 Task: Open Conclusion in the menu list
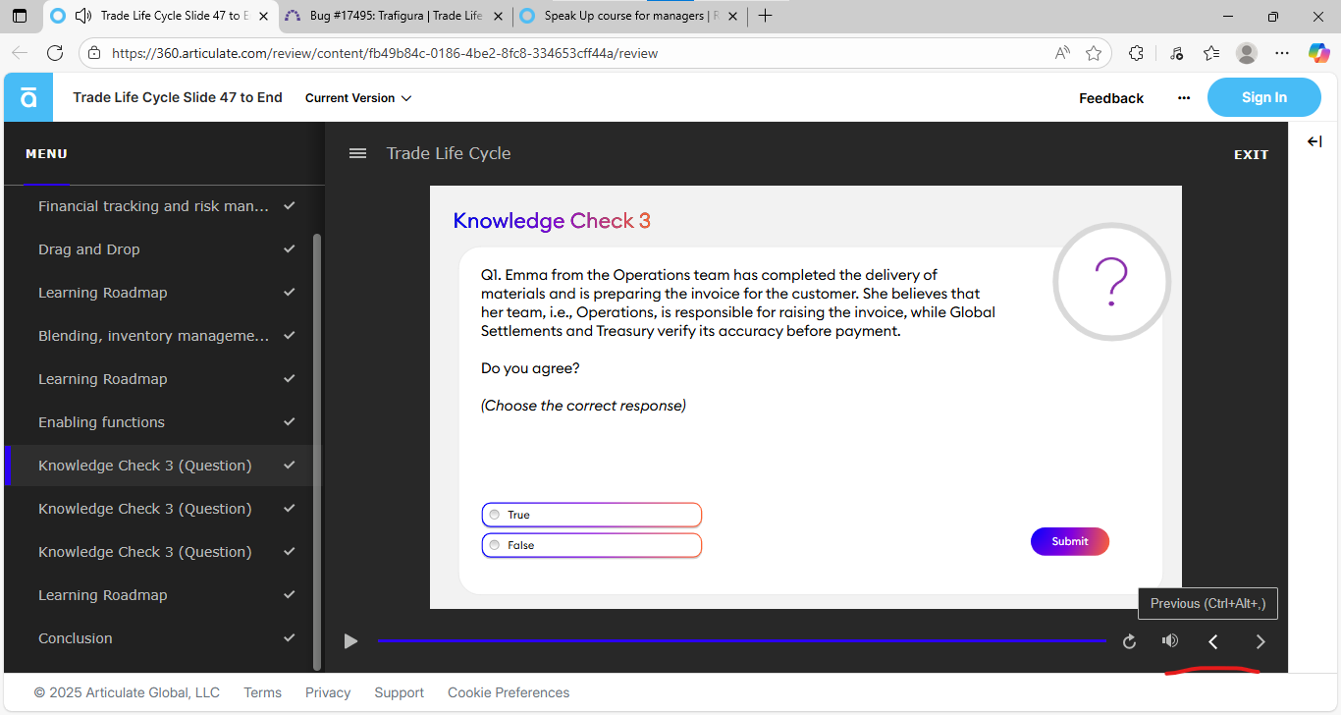(76, 638)
